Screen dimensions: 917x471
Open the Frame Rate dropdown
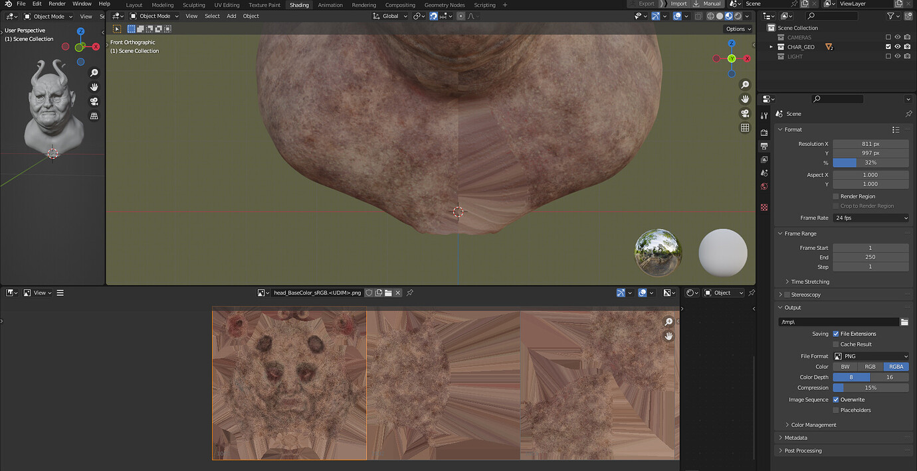(x=871, y=218)
